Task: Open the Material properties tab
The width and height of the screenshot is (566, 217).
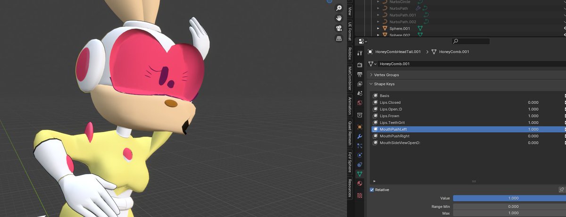Action: [360, 184]
